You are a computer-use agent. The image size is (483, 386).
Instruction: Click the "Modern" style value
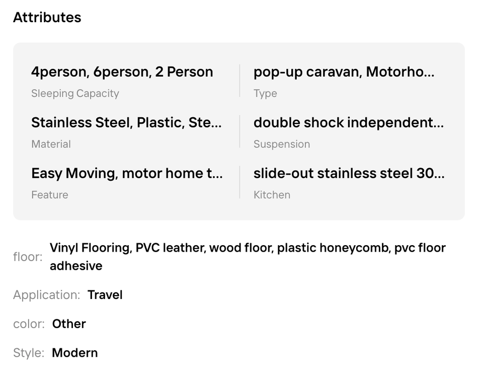click(x=75, y=353)
